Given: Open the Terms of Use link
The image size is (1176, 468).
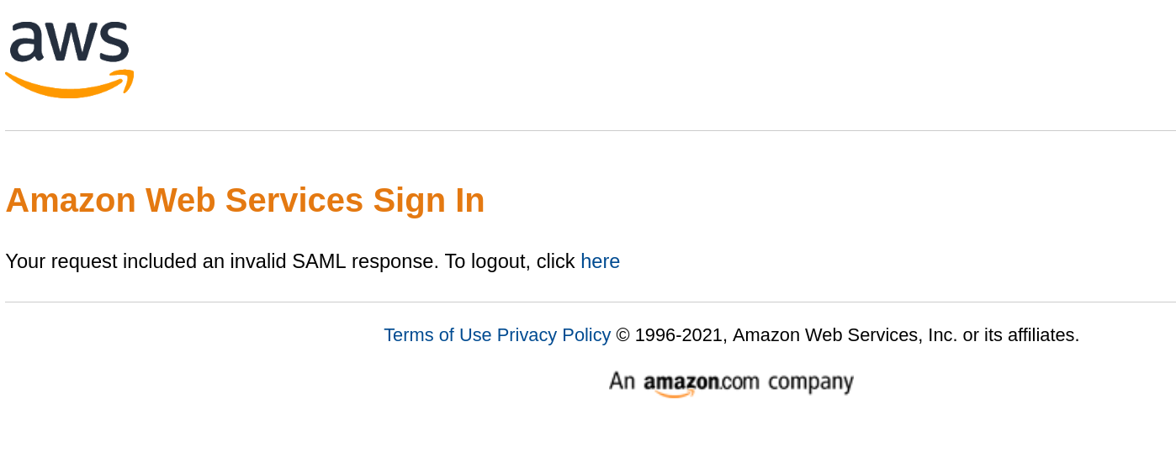Looking at the screenshot, I should tap(437, 335).
